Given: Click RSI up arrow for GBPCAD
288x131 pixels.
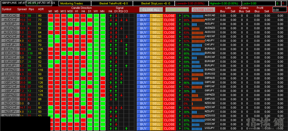Looking at the screenshot, I should [x=121, y=82].
